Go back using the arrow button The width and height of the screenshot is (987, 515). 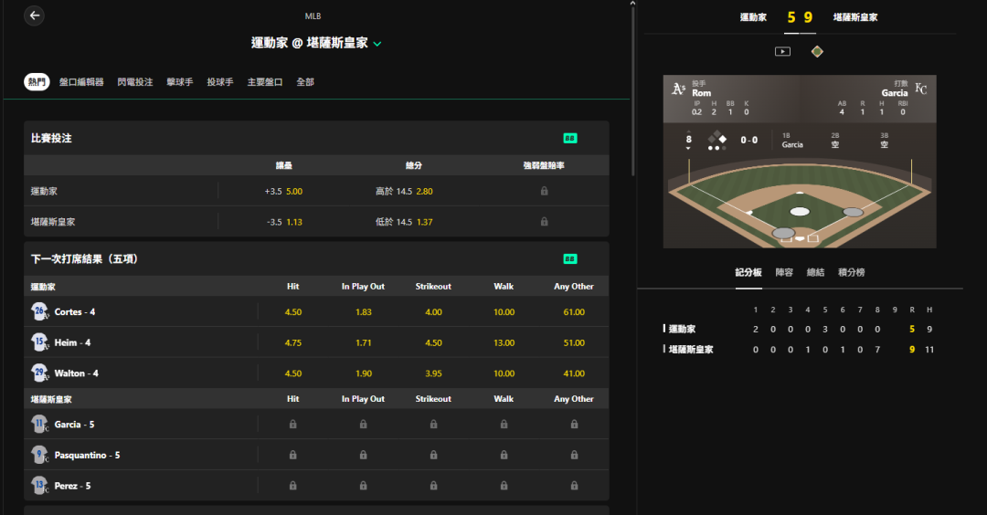[x=35, y=16]
